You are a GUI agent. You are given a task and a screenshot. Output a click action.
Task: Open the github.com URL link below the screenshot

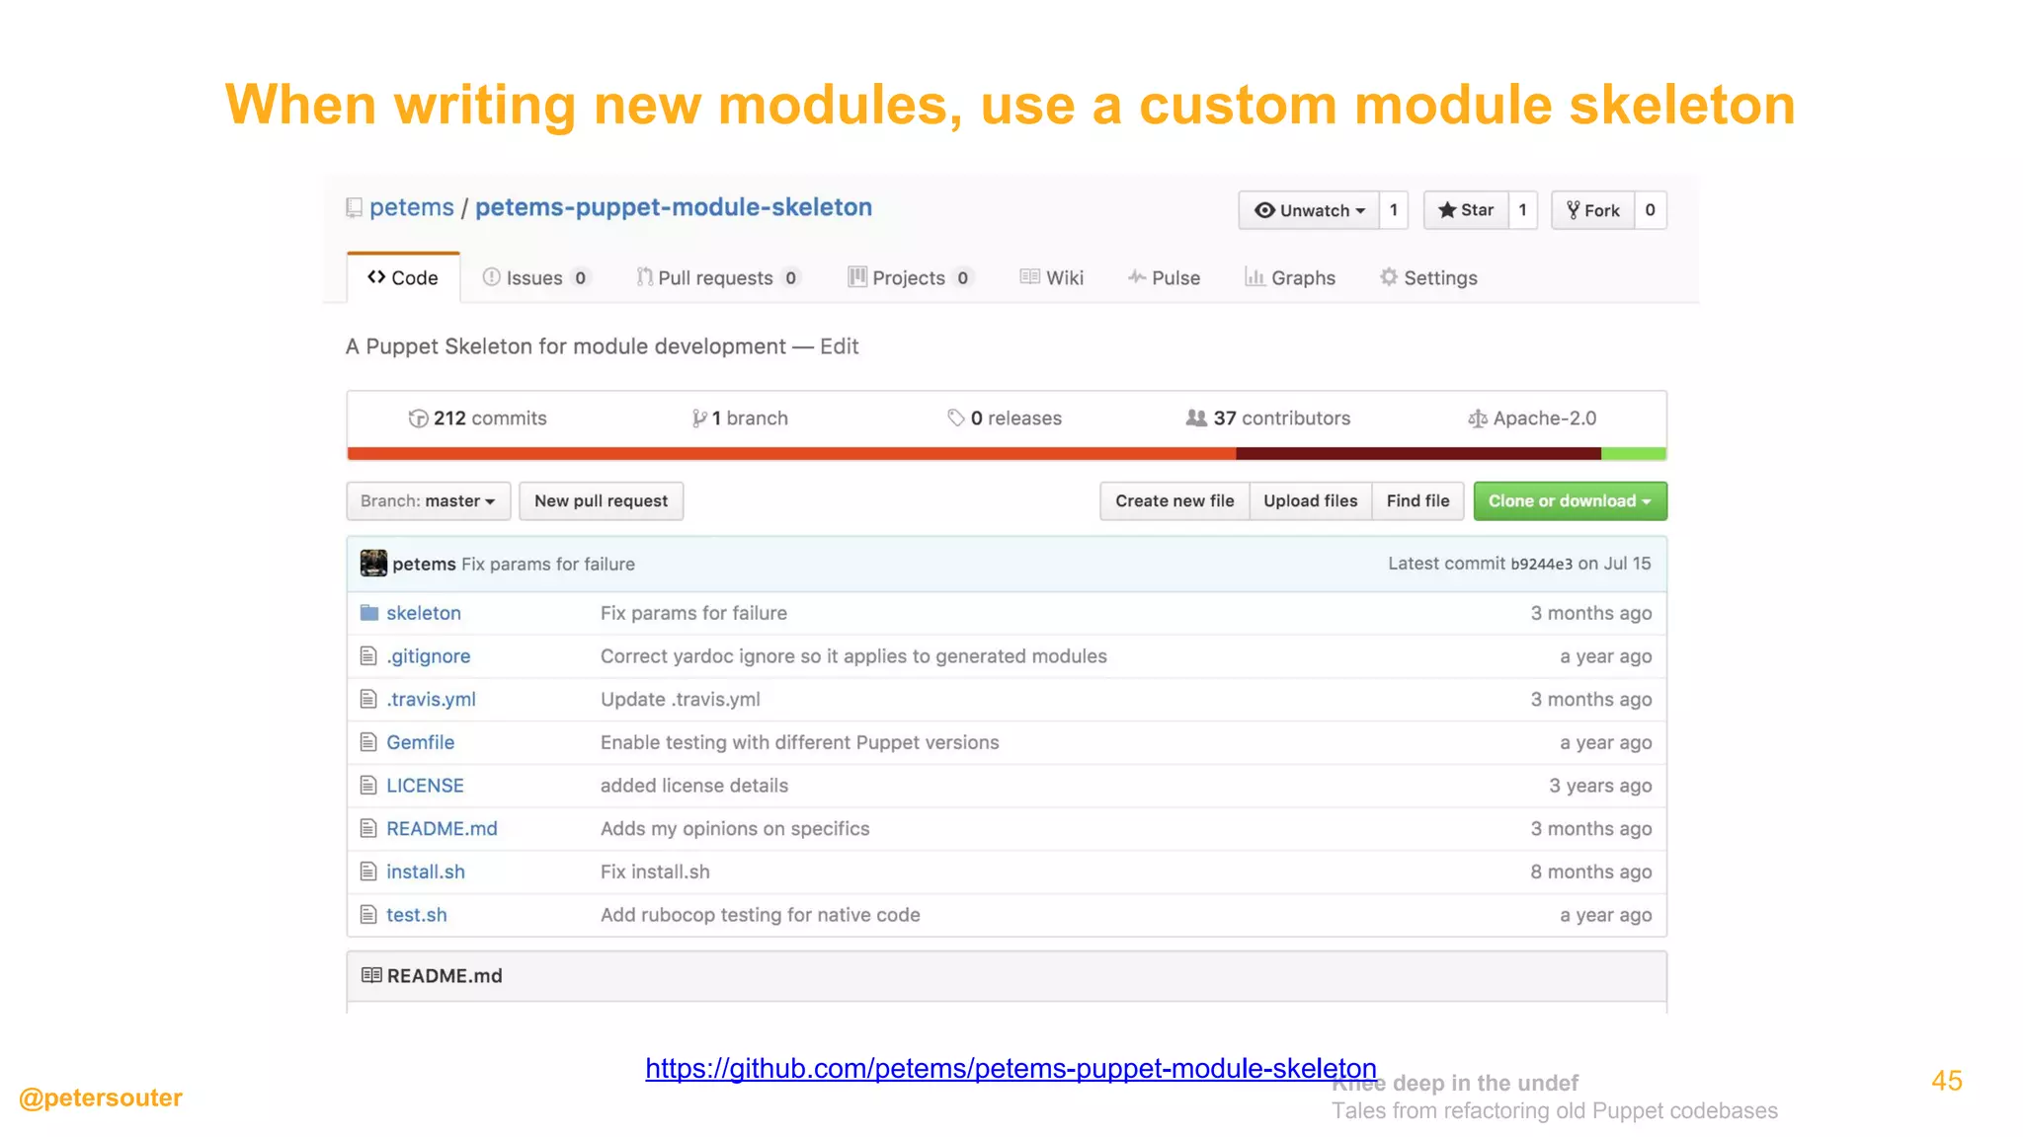pyautogui.click(x=1011, y=1068)
